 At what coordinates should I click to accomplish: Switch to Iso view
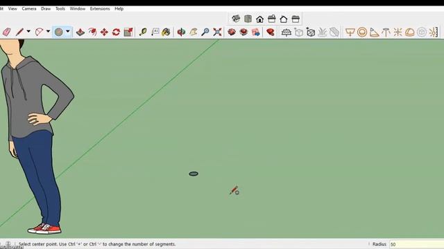click(x=236, y=19)
